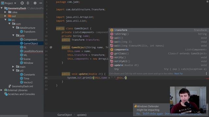The width and height of the screenshot is (209, 117).
Task: Click the locate/scroll-from-source target icon
Action: pyautogui.click(x=22, y=3)
